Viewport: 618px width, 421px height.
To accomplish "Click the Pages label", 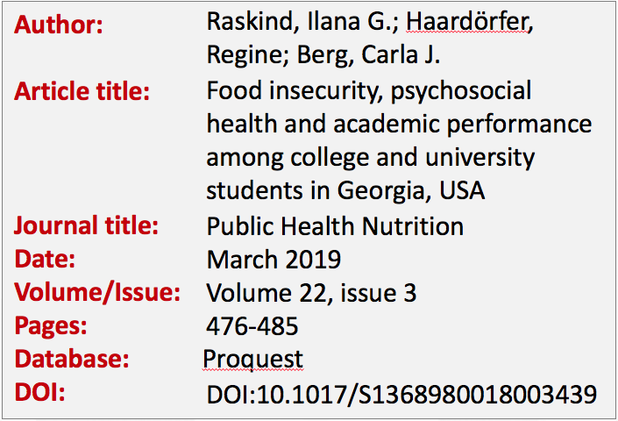I will pyautogui.click(x=51, y=326).
